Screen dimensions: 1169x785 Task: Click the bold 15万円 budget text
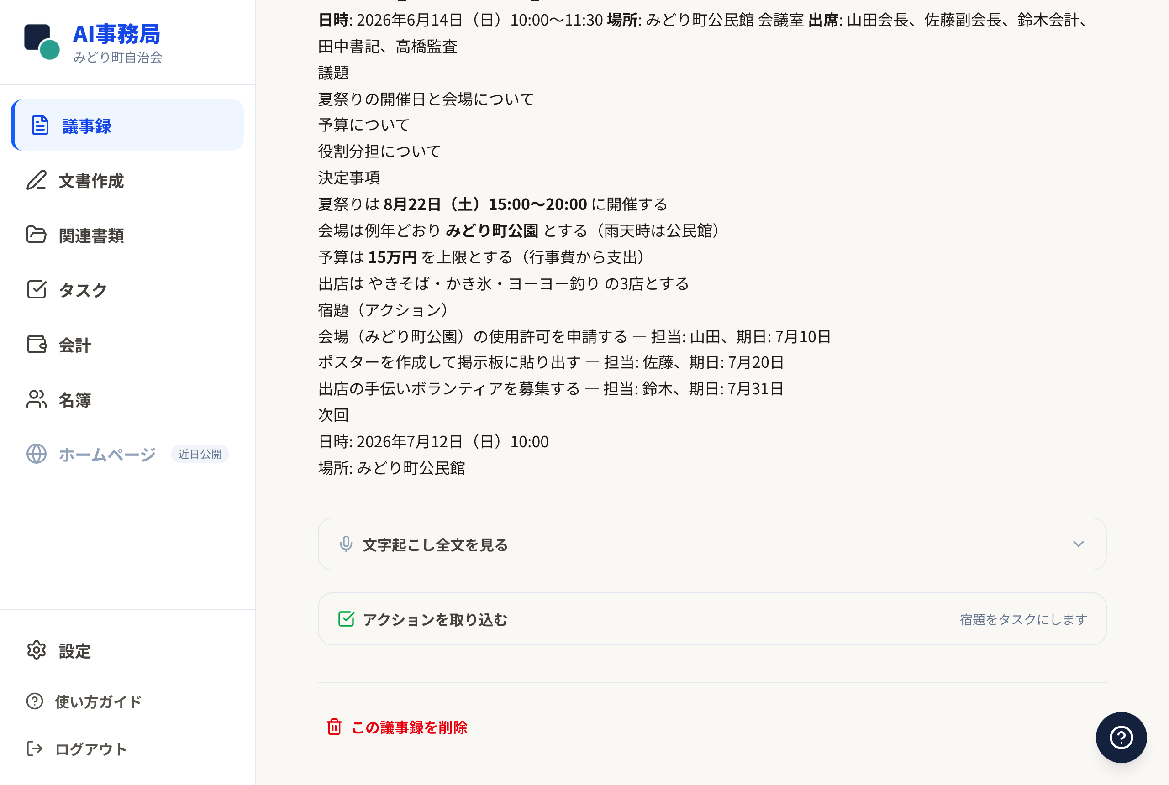click(x=392, y=257)
